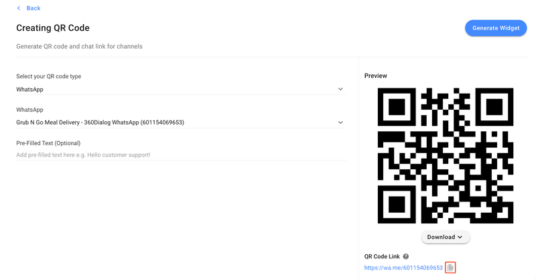Click the 'Preview' heading text
Viewport: 536px width, 279px height.
[x=376, y=76]
